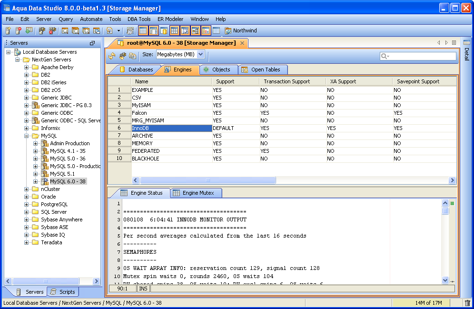Expand the Oracle server folder

click(27, 197)
